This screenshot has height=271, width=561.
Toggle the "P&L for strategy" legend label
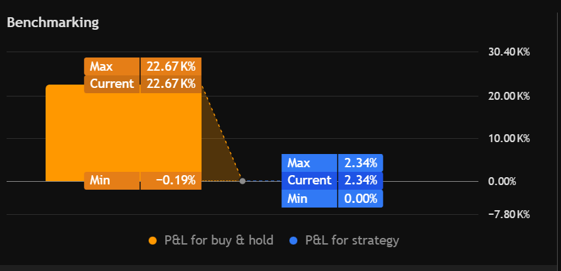pyautogui.click(x=352, y=241)
